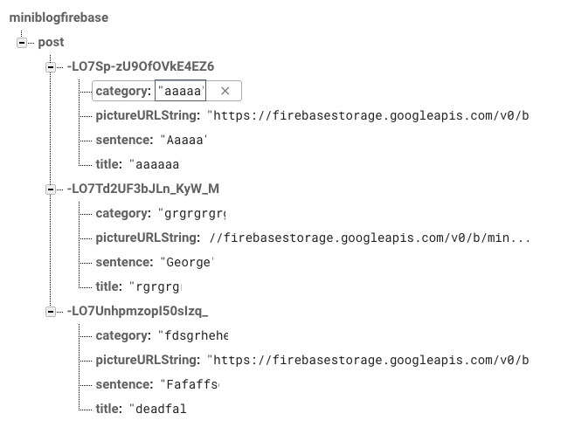Viewport: 561px width, 441px height.
Task: Collapse the -LO7UnhpmzopI50slzq_ node
Action: pos(51,311)
